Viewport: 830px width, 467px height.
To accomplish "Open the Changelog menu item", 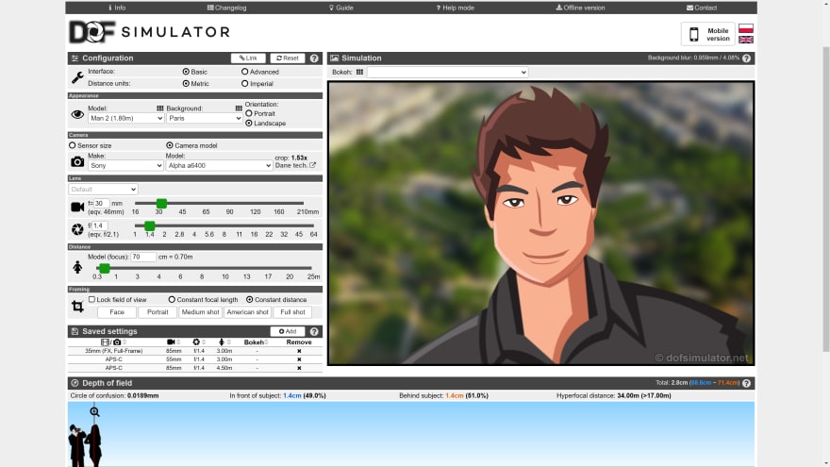I will coord(226,8).
